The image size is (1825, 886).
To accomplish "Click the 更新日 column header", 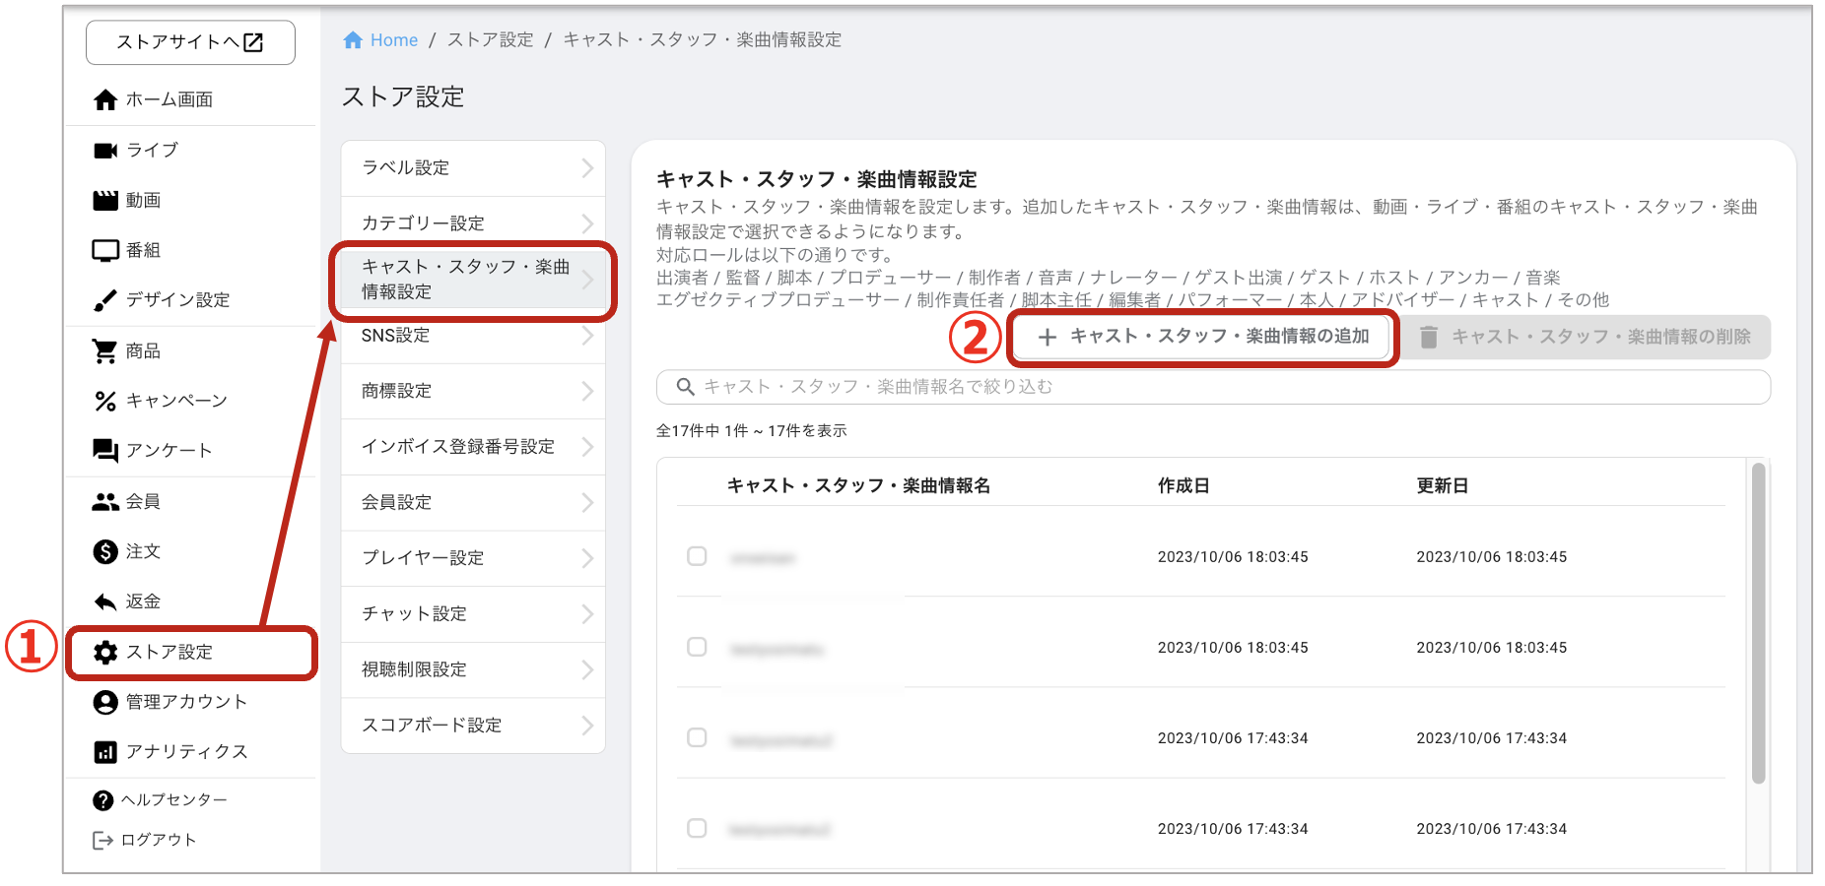I will [x=1443, y=485].
